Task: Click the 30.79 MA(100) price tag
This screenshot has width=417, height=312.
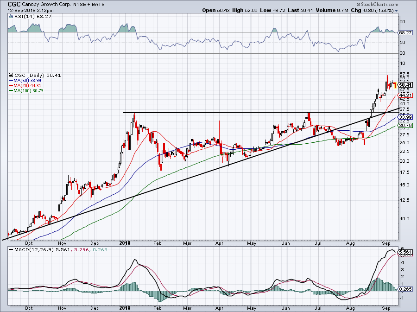Action: pos(405,125)
